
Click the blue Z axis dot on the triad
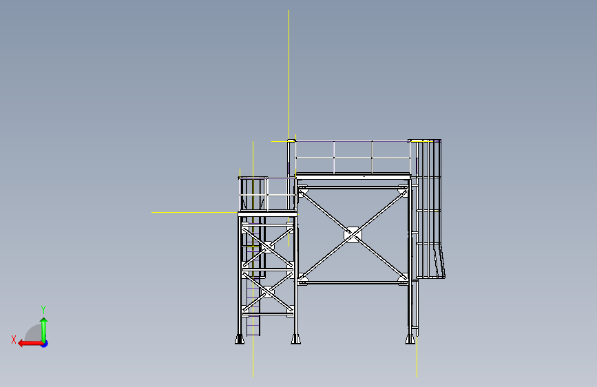[45, 344]
